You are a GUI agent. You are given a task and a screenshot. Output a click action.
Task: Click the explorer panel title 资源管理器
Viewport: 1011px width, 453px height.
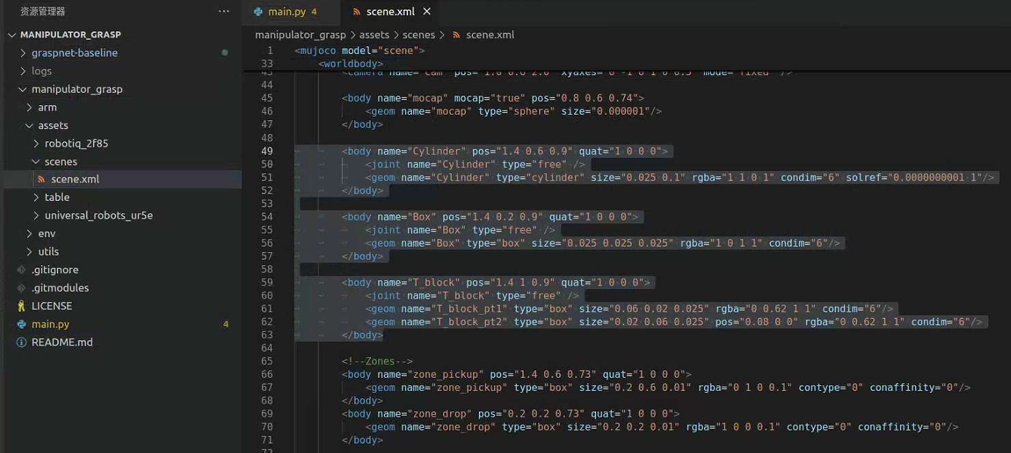(x=42, y=12)
